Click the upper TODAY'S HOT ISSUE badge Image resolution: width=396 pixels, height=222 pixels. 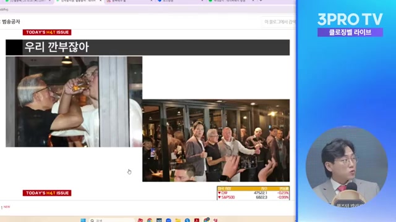(x=47, y=32)
